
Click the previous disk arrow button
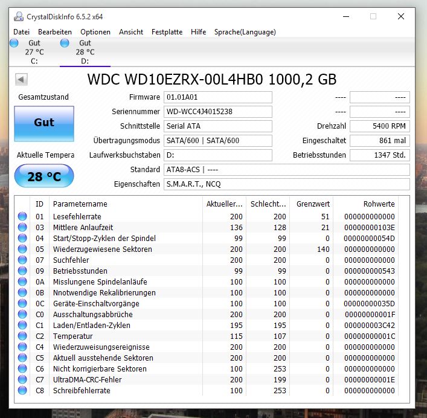coord(21,80)
